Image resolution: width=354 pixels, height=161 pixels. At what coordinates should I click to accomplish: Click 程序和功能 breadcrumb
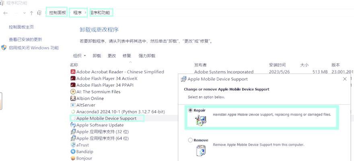(x=101, y=13)
